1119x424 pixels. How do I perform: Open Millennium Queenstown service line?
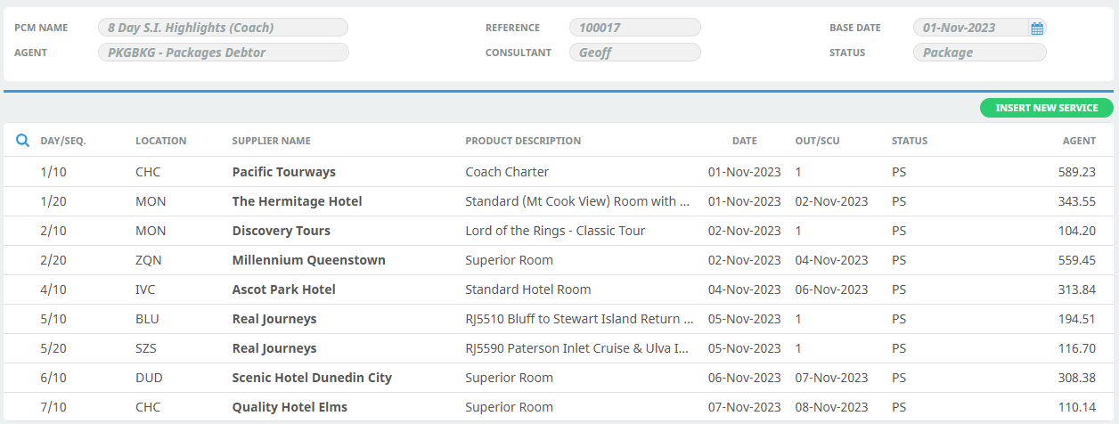(x=559, y=260)
